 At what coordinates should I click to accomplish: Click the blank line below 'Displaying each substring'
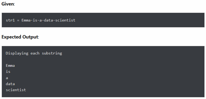(x=34, y=59)
